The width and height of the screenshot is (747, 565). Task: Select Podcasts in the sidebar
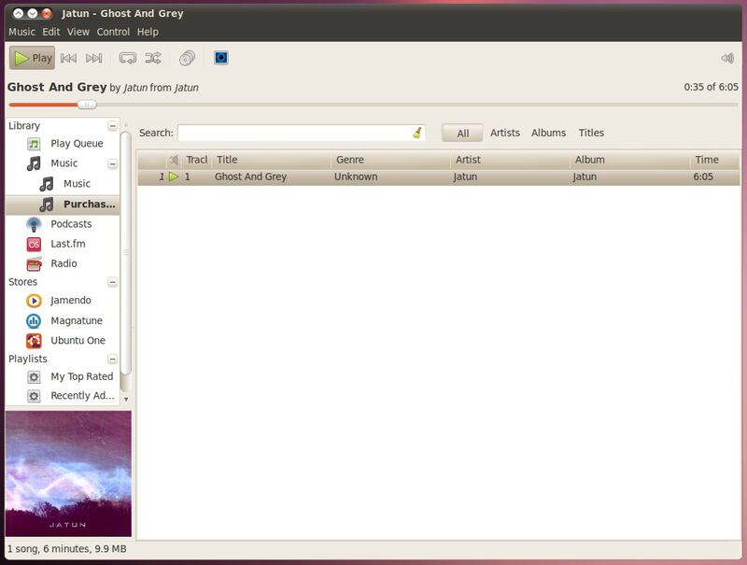point(71,224)
